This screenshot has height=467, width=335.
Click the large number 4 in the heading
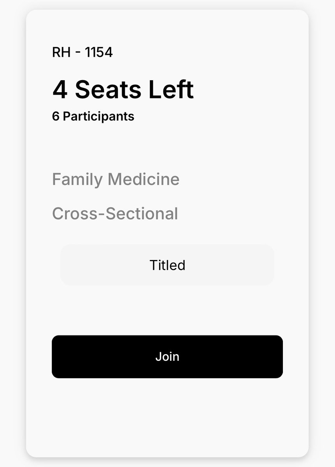tap(60, 90)
